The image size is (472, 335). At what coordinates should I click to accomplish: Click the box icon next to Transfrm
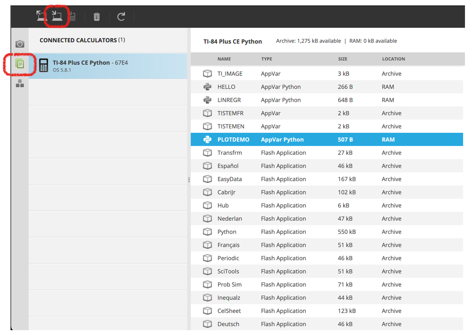pos(207,153)
